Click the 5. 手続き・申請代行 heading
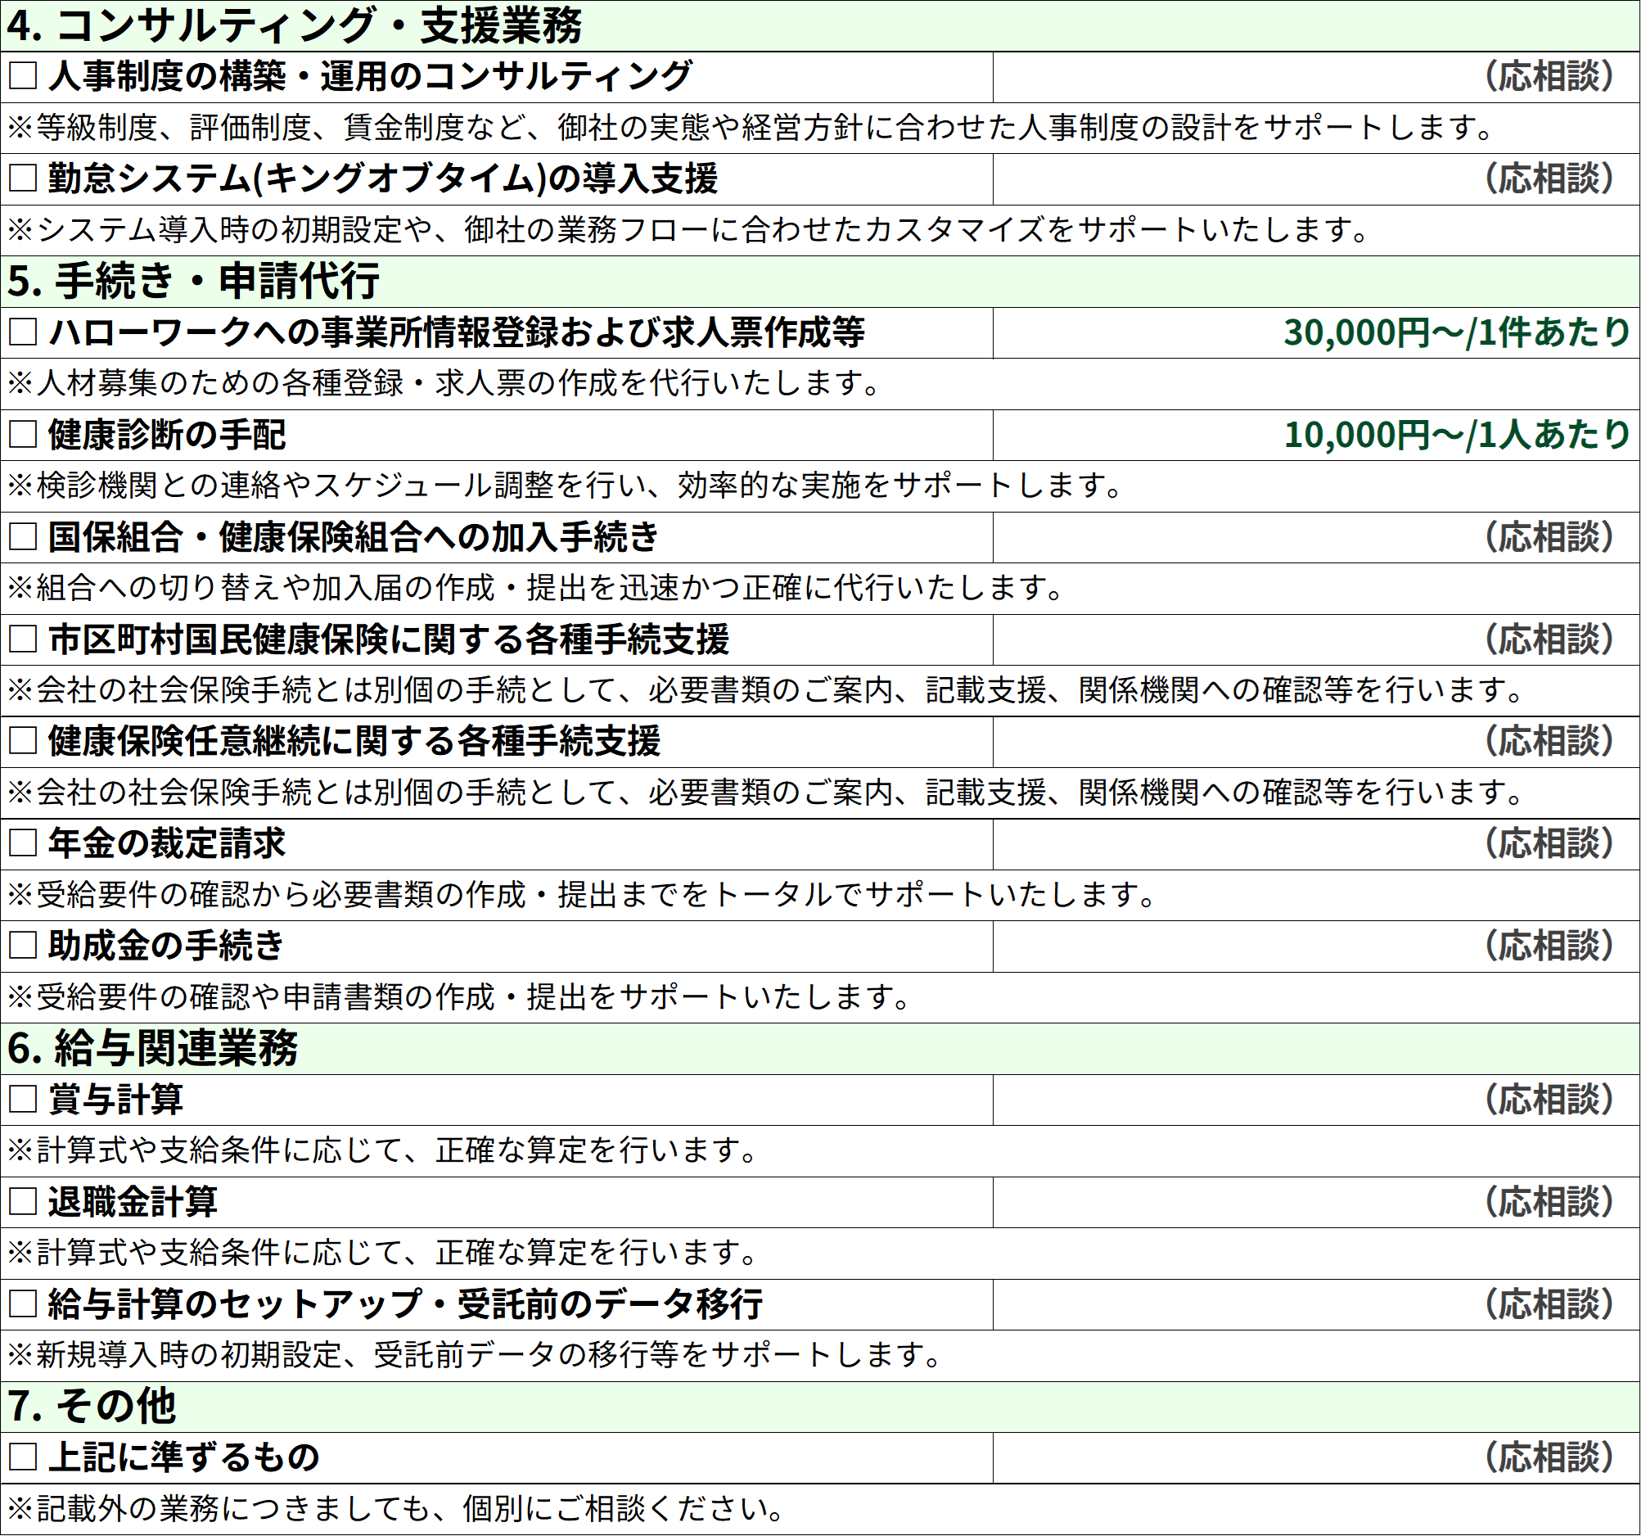 [193, 281]
